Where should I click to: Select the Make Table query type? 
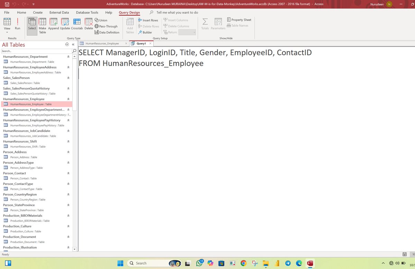coord(42,26)
